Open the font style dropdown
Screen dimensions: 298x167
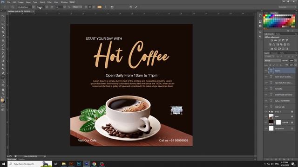coord(47,7)
